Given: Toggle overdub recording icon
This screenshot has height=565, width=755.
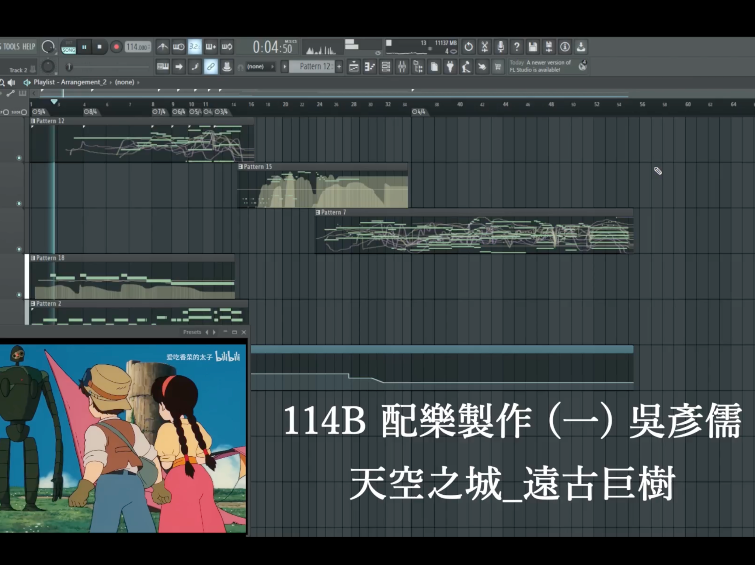Looking at the screenshot, I should tap(211, 47).
